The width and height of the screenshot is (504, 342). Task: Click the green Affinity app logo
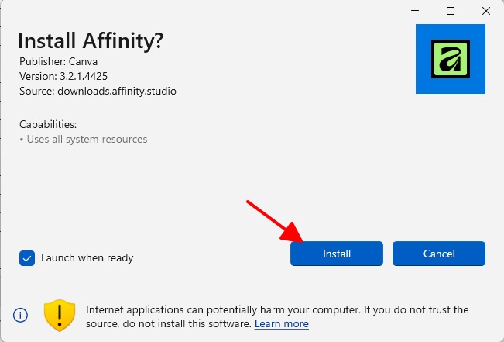click(x=451, y=59)
